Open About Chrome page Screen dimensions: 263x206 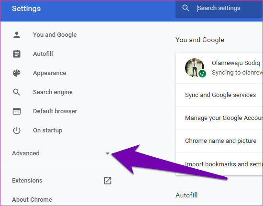click(32, 199)
